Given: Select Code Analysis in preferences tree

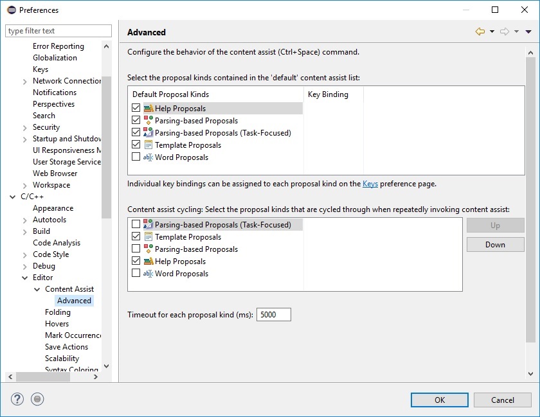Looking at the screenshot, I should coord(57,243).
